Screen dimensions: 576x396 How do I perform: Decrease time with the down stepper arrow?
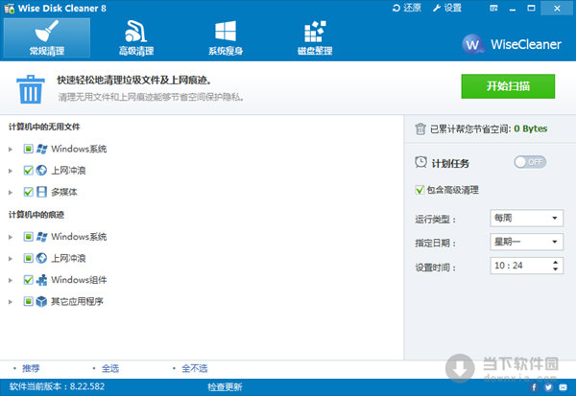tap(556, 269)
